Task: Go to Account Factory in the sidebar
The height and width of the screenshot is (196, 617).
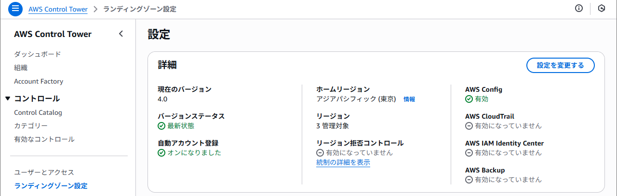Action: click(x=39, y=81)
